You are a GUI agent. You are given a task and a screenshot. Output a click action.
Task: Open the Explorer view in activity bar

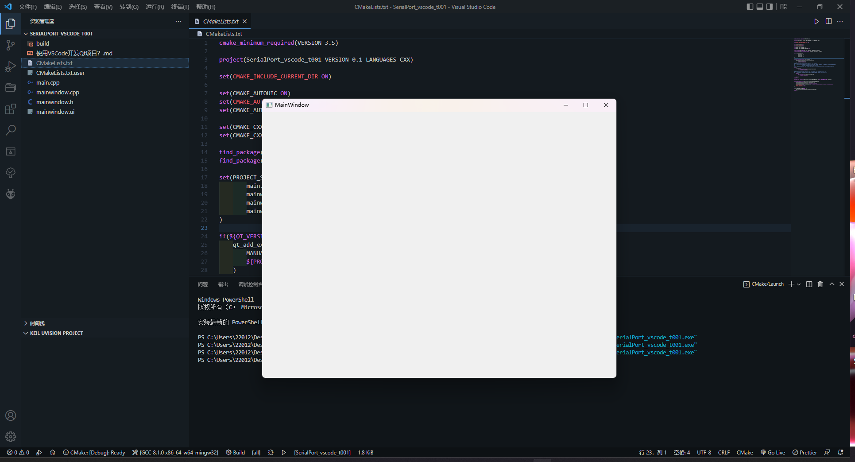[x=11, y=24]
